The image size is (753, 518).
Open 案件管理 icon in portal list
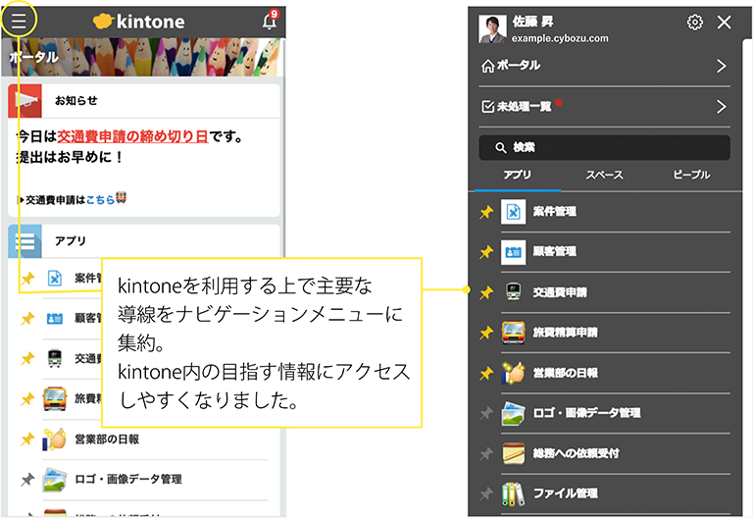pos(55,279)
